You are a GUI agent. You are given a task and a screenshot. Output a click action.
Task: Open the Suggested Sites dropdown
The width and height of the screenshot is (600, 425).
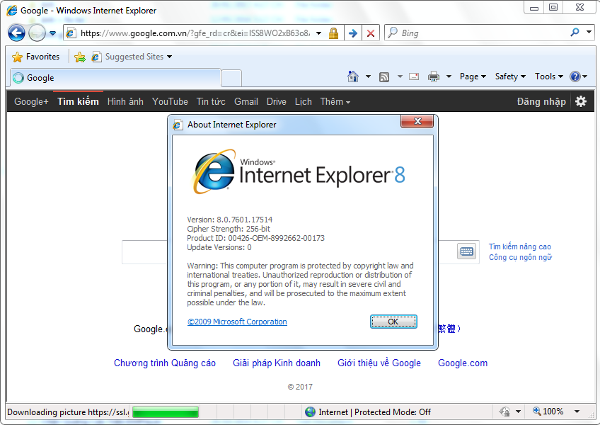point(132,57)
